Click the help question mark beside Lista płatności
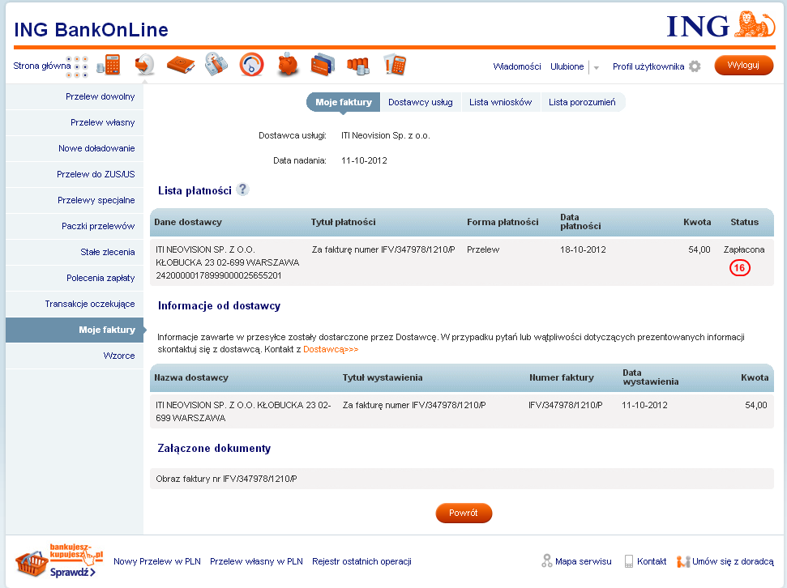 coord(242,190)
